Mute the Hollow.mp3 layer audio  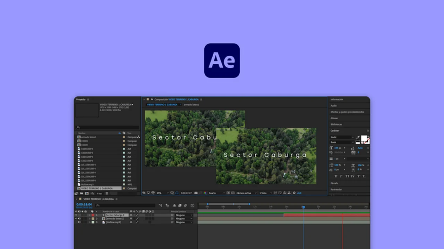coord(79,222)
